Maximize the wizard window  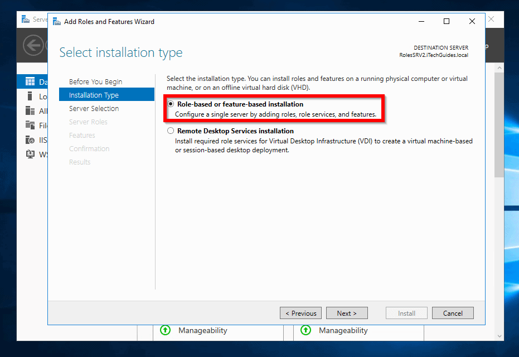pos(446,22)
